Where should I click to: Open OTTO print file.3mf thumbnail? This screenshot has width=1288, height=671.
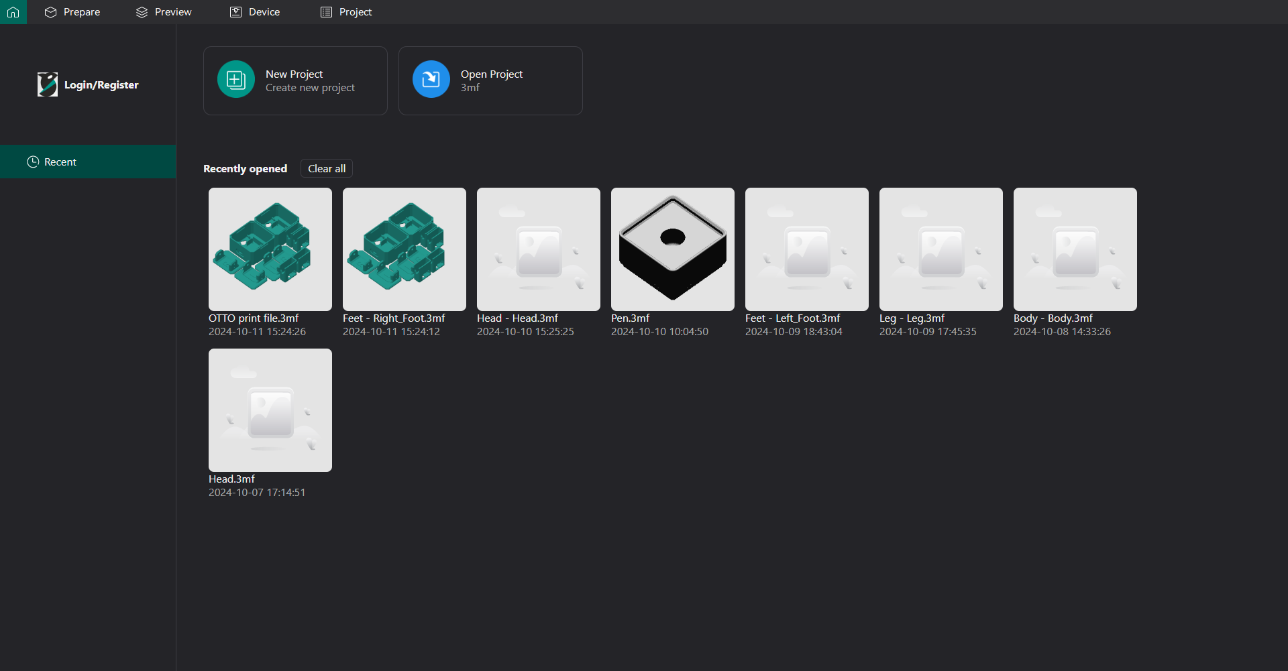(270, 249)
